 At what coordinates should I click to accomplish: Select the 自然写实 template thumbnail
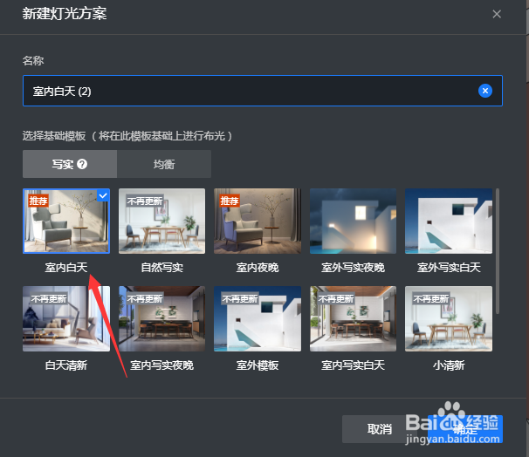click(x=162, y=221)
